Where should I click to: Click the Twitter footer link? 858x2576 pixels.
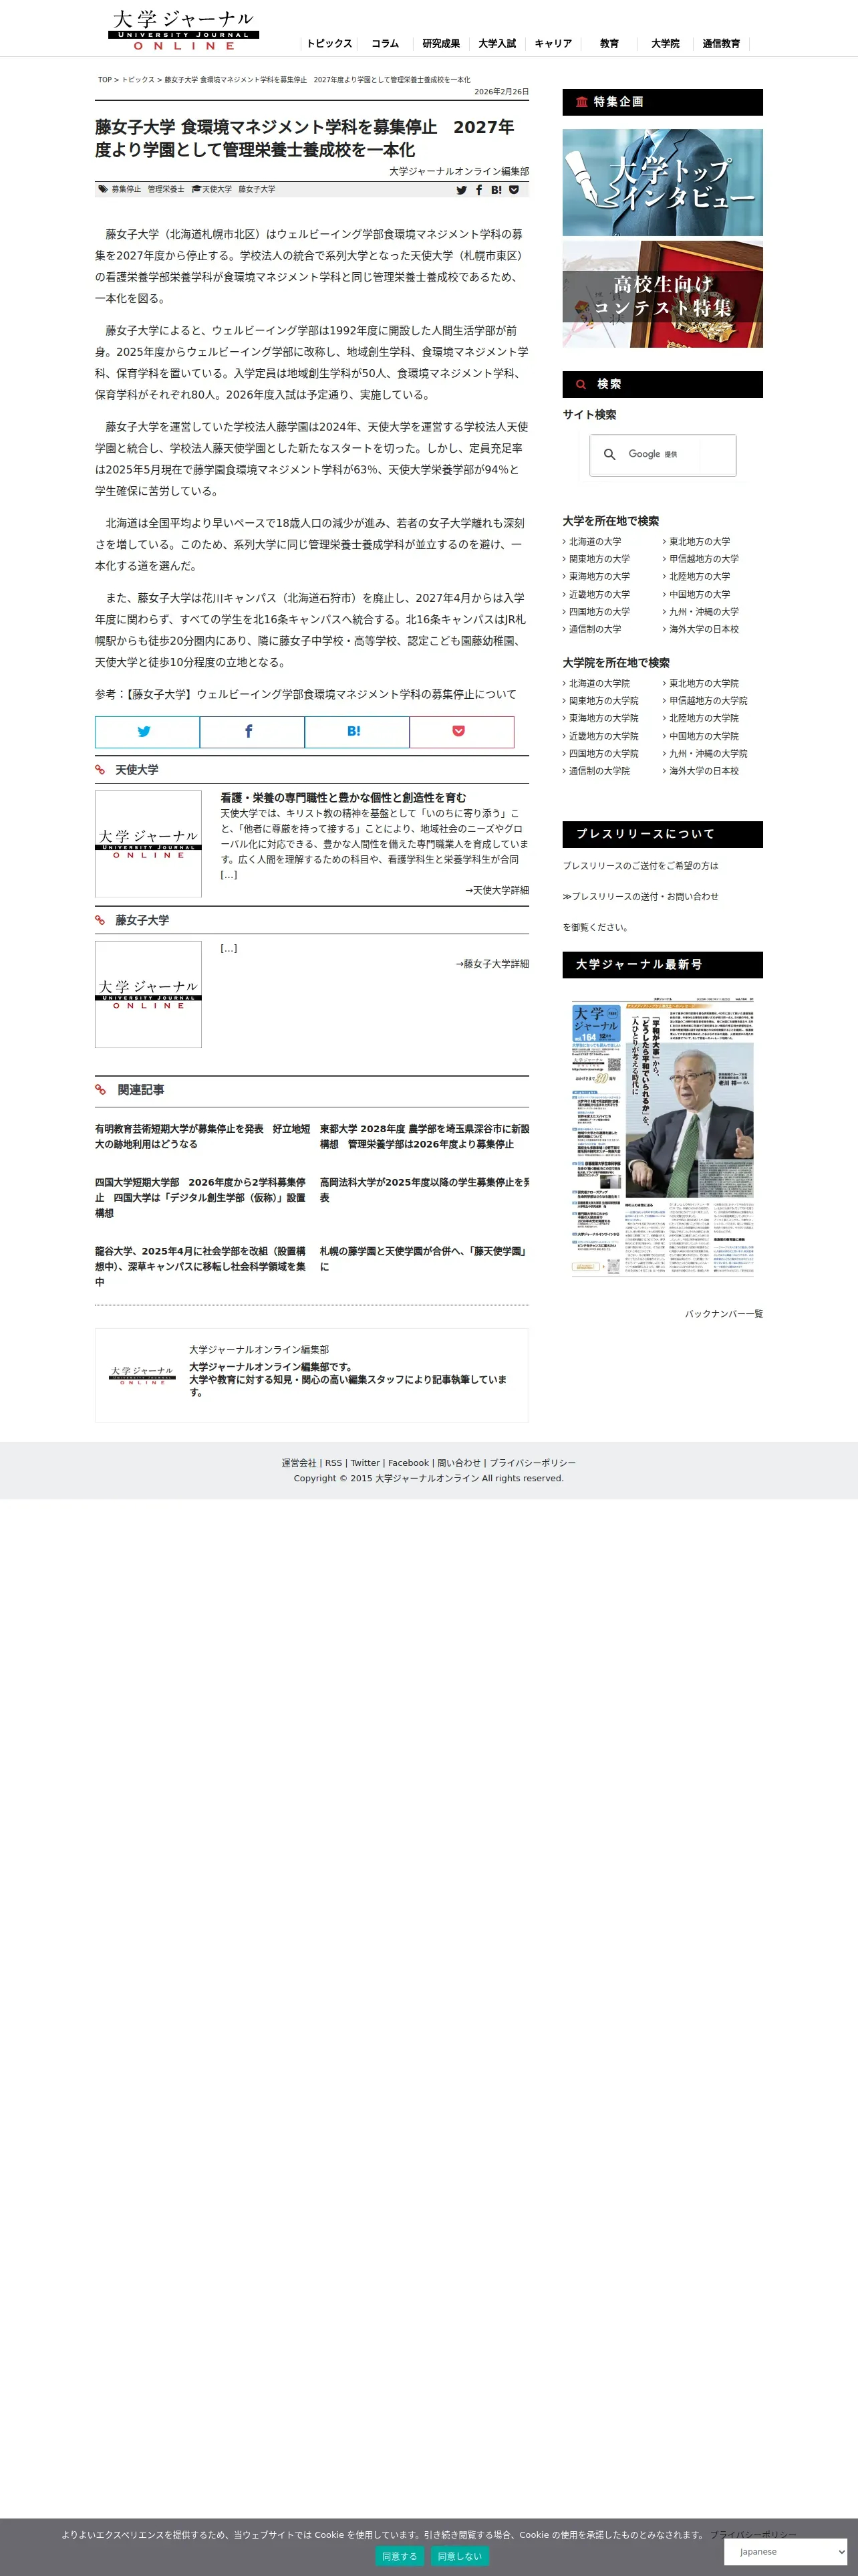pyautogui.click(x=365, y=1463)
